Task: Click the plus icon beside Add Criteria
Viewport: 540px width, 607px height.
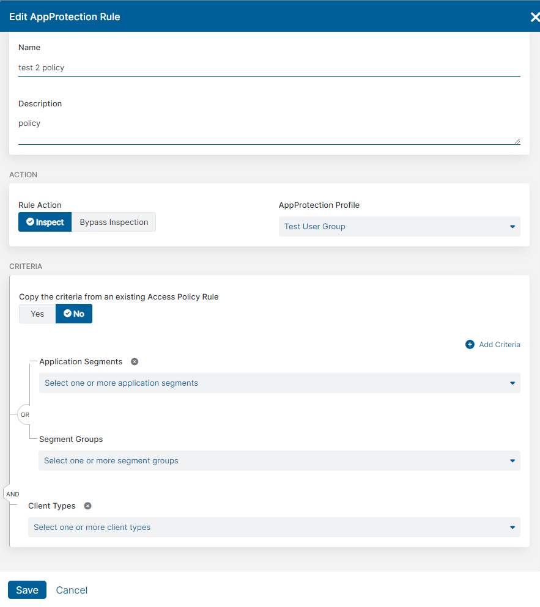Action: click(x=470, y=345)
